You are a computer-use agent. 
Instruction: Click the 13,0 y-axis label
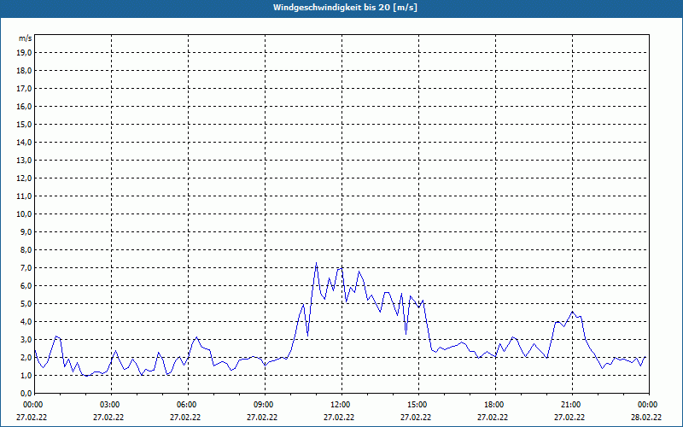pyautogui.click(x=23, y=161)
